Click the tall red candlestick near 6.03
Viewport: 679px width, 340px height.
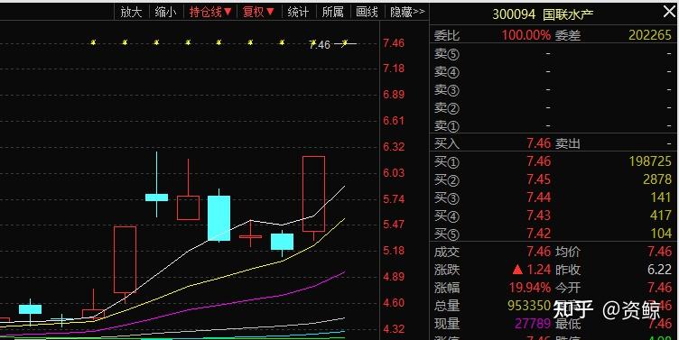point(313,194)
